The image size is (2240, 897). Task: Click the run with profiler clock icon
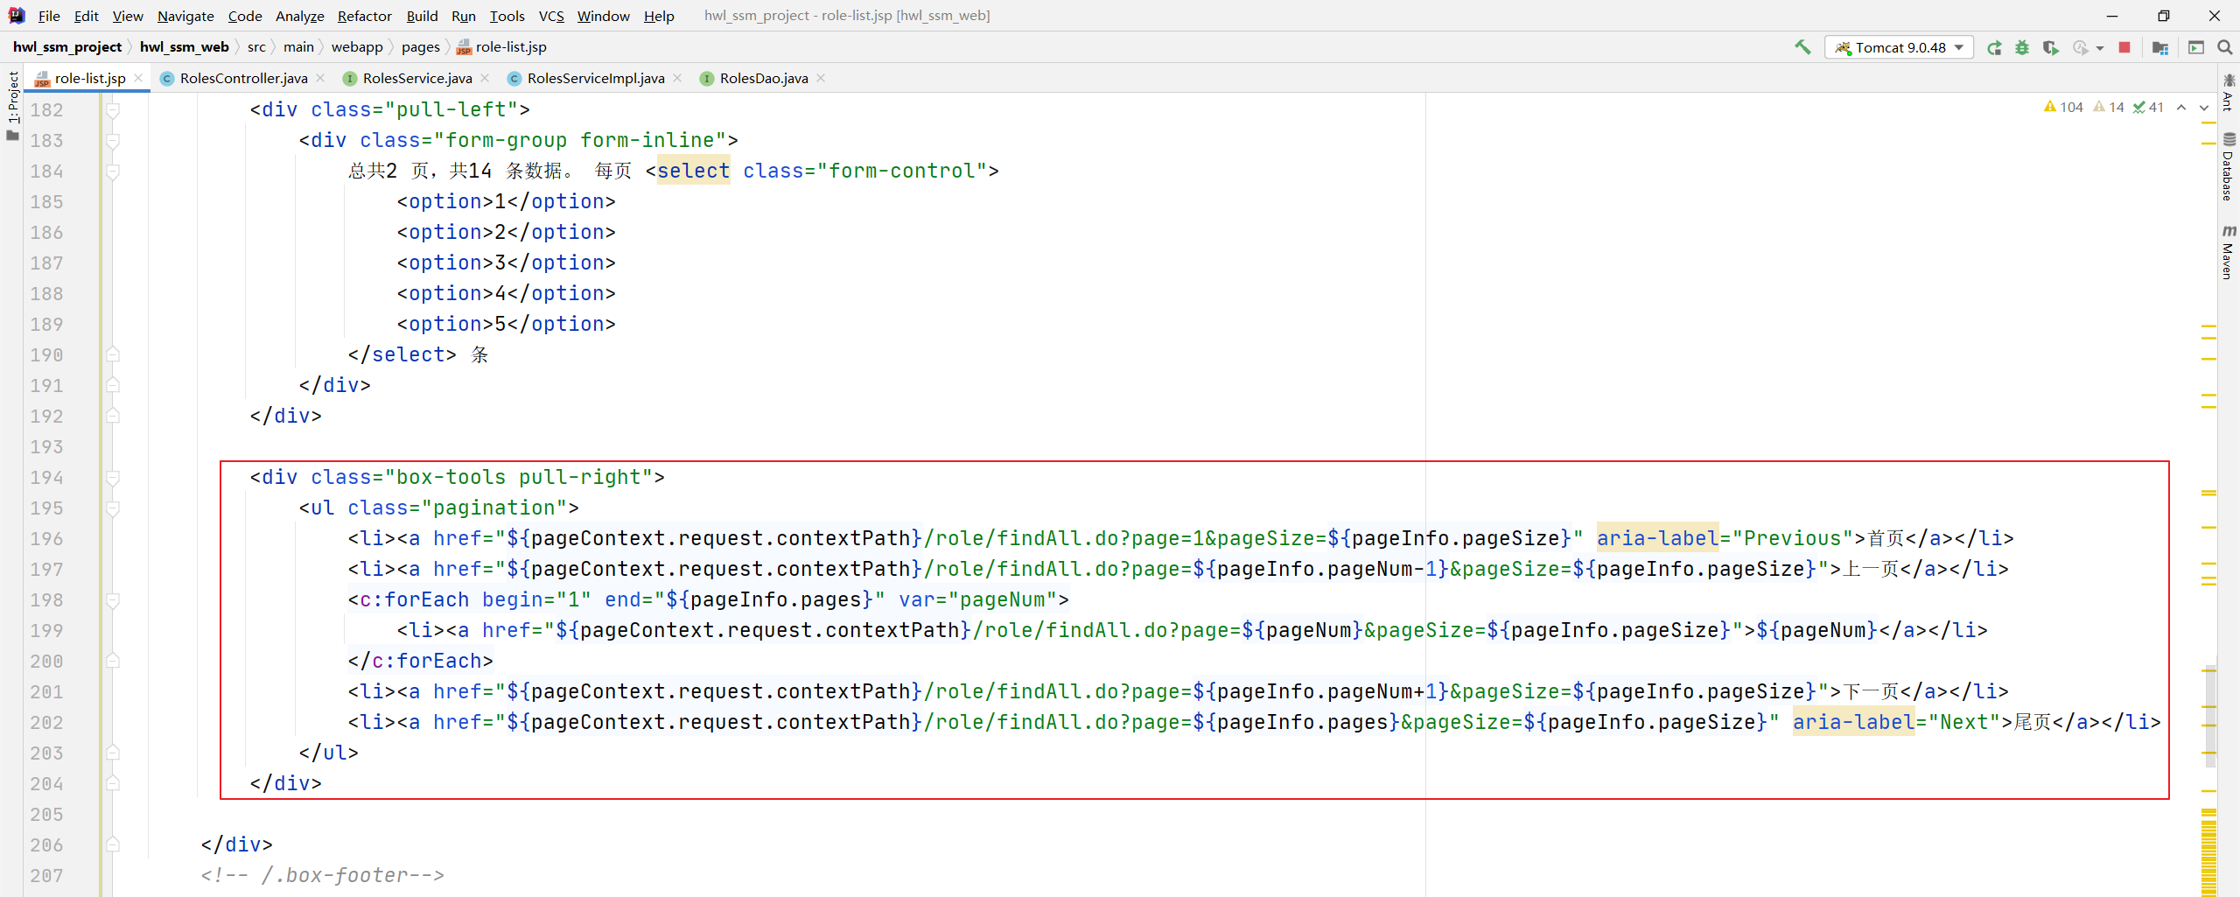[2080, 47]
